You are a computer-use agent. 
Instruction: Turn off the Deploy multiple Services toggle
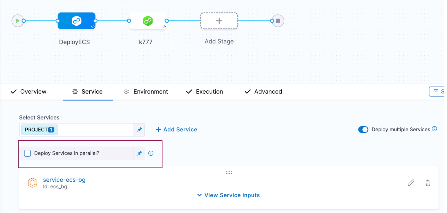pos(363,130)
